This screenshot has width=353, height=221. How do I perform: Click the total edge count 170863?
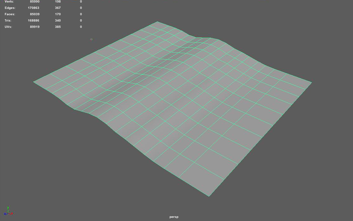click(x=34, y=8)
